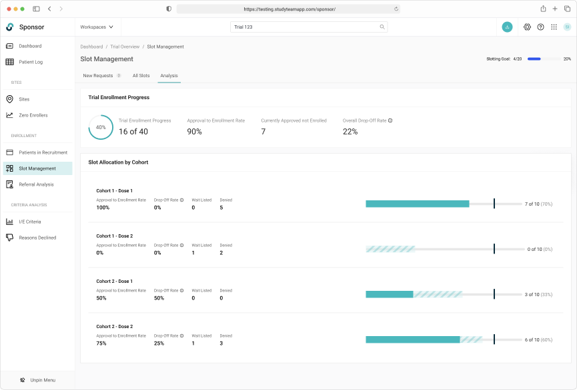Open the SI user avatar
Image resolution: width=577 pixels, height=390 pixels.
[567, 27]
